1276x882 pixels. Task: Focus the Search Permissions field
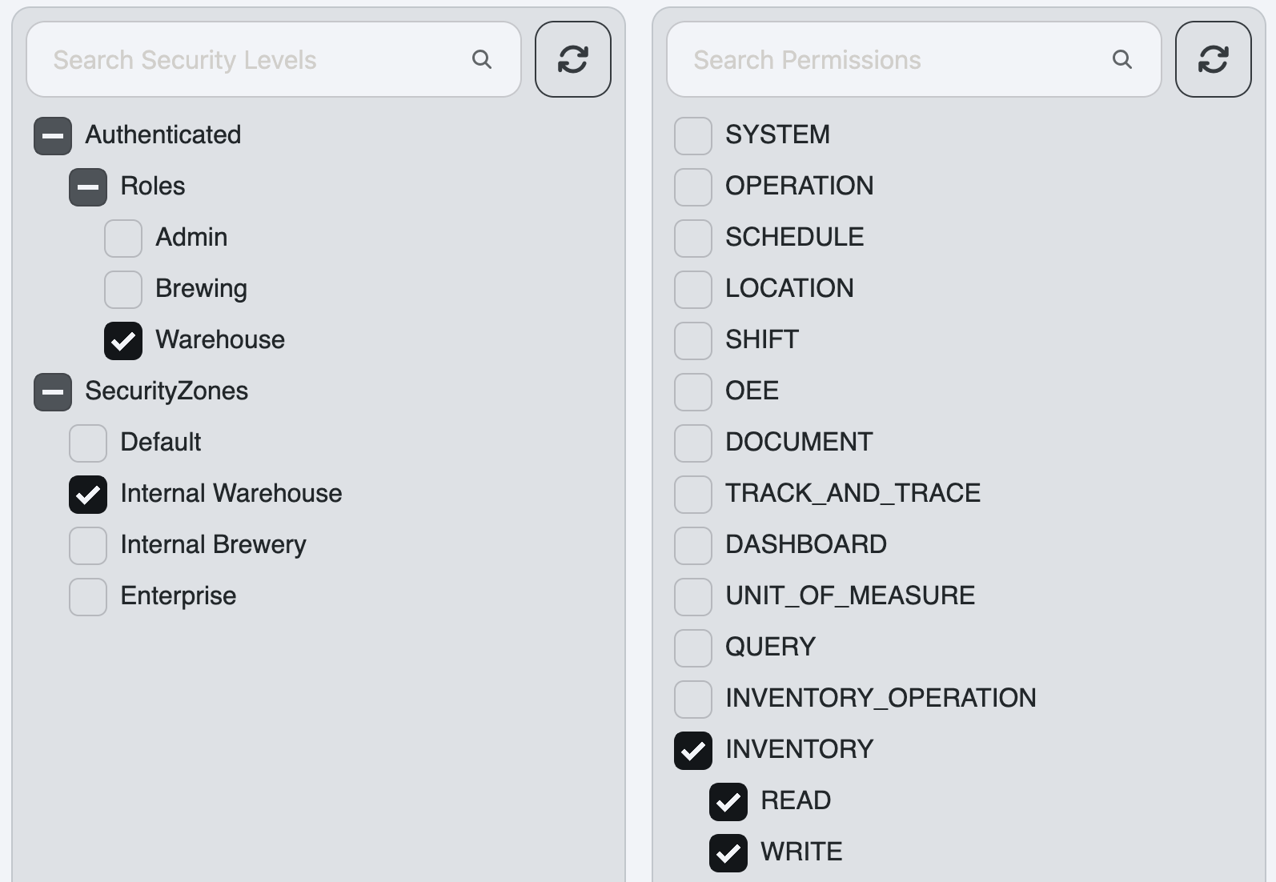(914, 59)
